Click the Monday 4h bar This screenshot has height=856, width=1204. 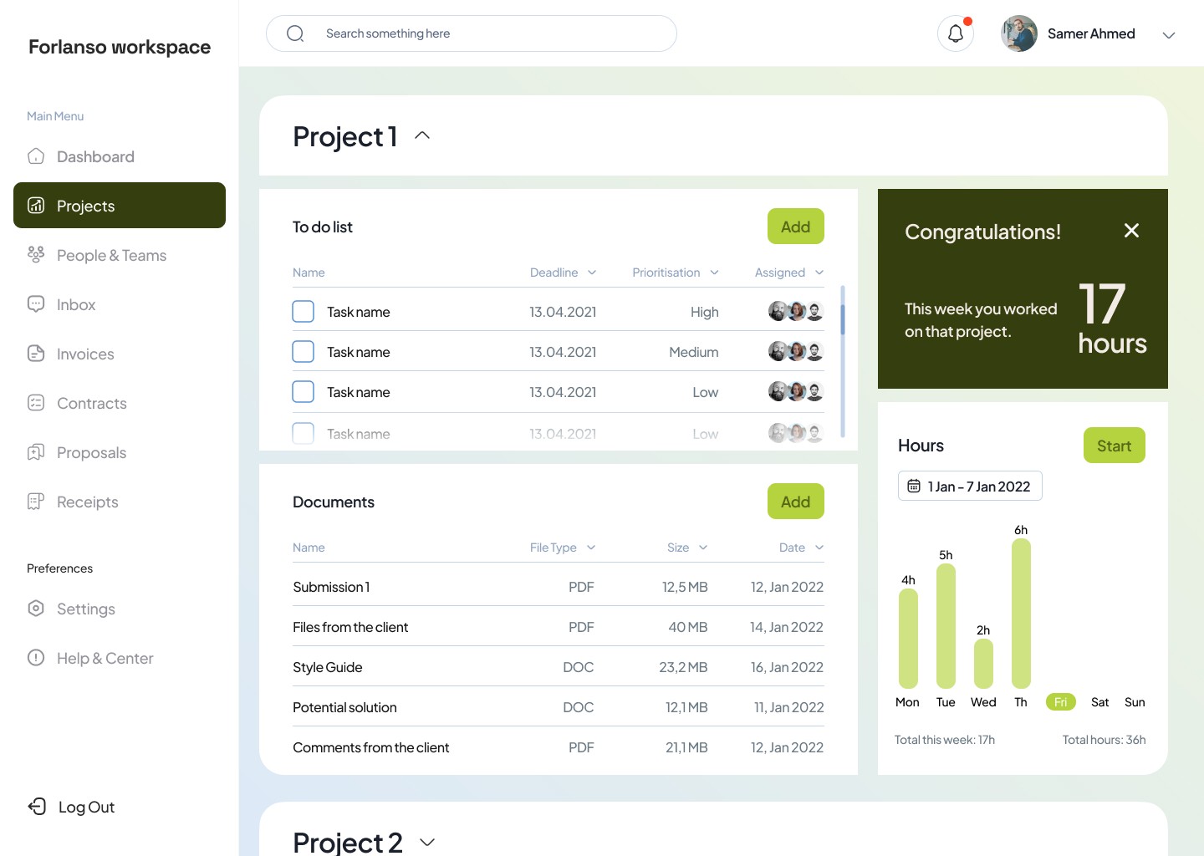pyautogui.click(x=908, y=639)
